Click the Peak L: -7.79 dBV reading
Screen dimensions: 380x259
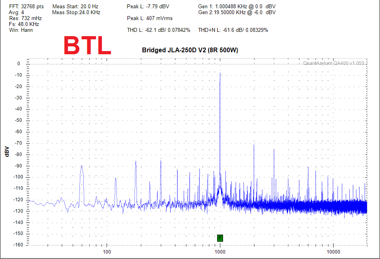(x=148, y=7)
